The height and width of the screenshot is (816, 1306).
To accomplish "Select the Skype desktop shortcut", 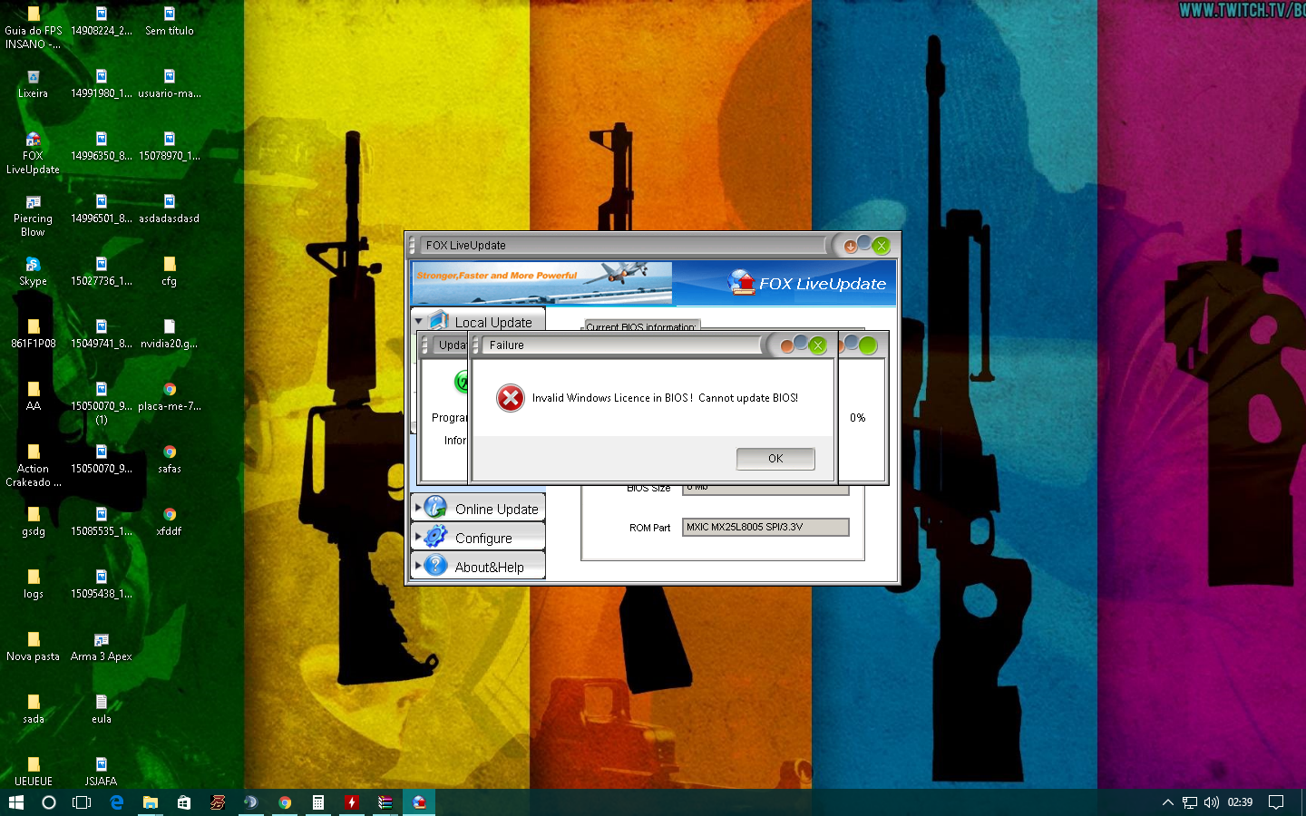I will (33, 271).
